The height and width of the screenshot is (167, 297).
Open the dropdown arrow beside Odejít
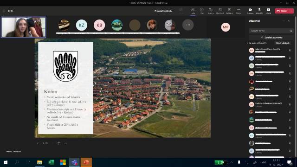tap(291, 11)
